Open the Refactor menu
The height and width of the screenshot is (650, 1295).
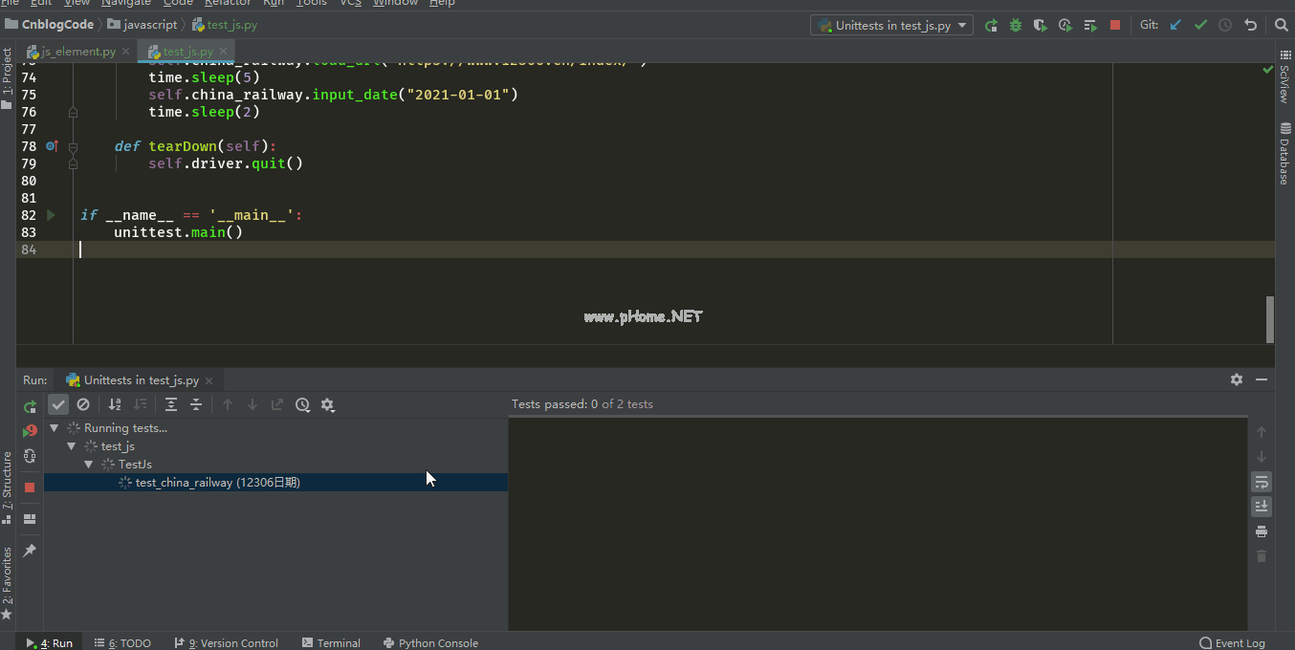(228, 3)
